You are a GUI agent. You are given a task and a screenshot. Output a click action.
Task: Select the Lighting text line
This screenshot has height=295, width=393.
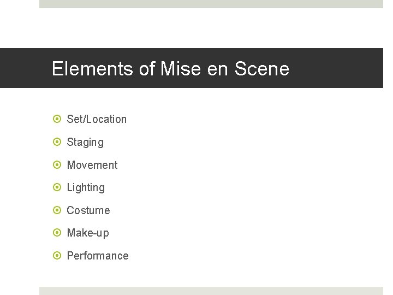[x=86, y=187]
